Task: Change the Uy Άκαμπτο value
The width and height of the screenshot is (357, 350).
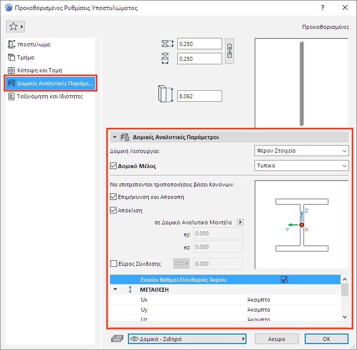Action: point(258,310)
